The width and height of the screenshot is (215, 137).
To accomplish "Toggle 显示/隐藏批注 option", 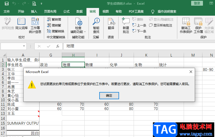I will point(161,19).
